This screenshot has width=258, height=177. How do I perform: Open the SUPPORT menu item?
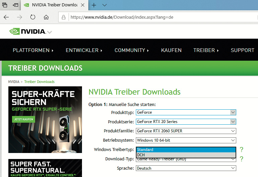[x=243, y=50]
